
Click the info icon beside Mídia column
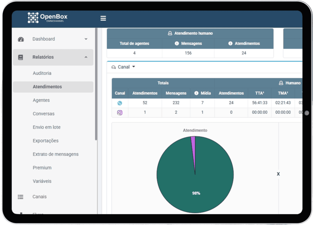point(196,93)
